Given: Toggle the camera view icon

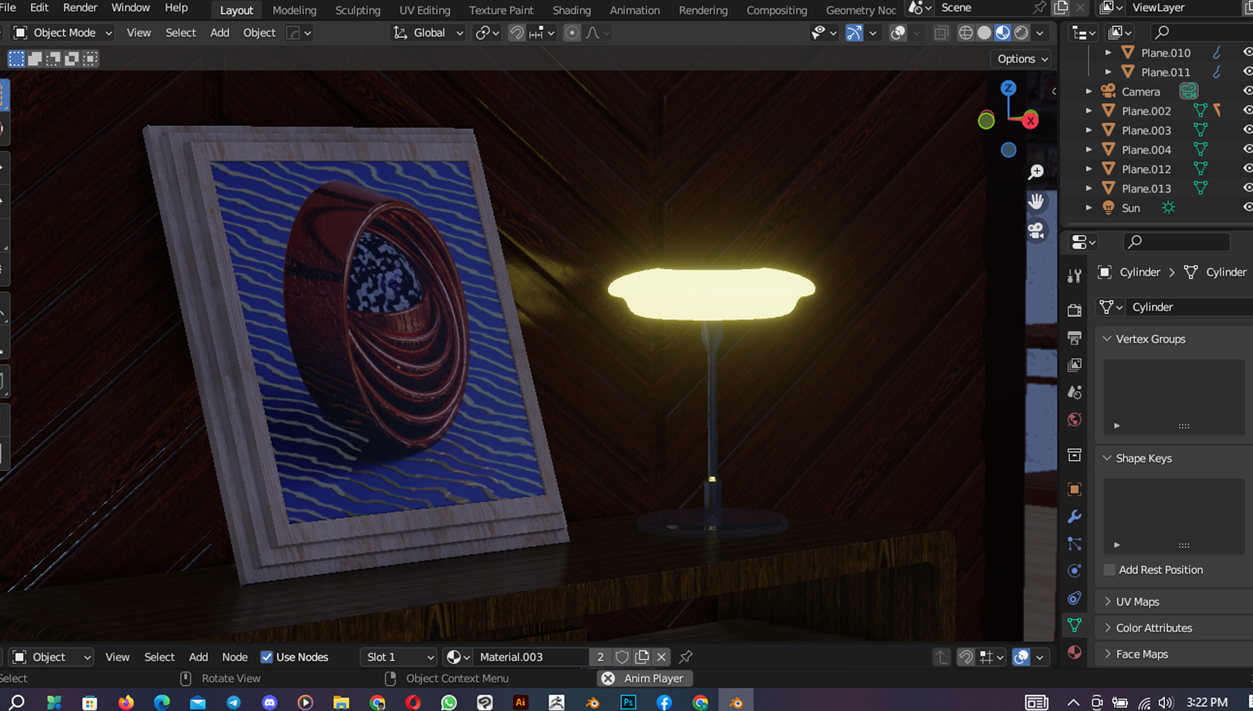Looking at the screenshot, I should (x=1036, y=231).
